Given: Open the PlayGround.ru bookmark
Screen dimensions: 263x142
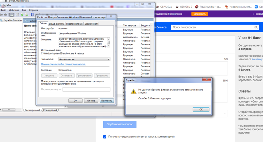Looking at the screenshot, I should coord(208,7).
